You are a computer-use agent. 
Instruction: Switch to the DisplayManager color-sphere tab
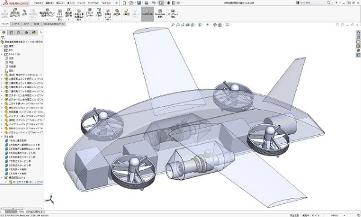34,32
